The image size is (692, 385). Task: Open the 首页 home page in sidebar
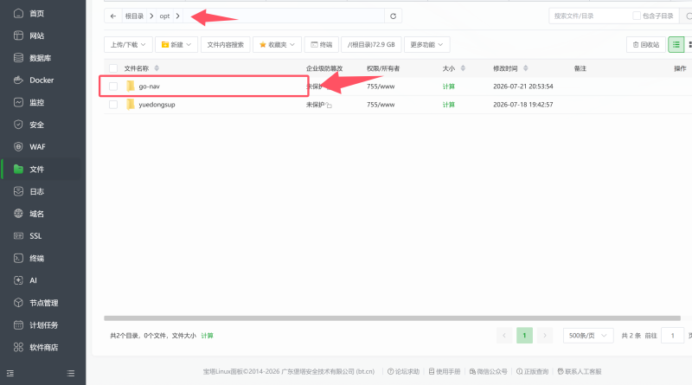click(x=36, y=14)
